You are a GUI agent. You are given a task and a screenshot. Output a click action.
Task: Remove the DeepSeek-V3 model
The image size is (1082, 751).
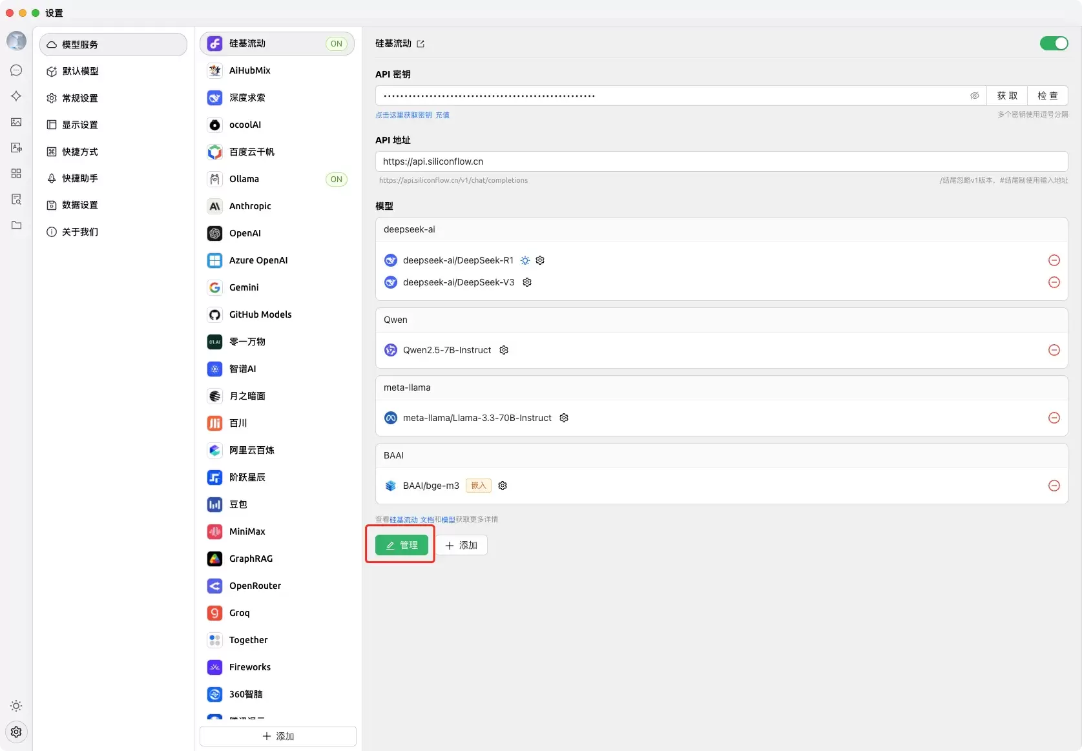(1054, 282)
